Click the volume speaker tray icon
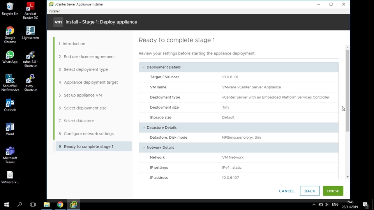This screenshot has width=374, height=210. click(327, 205)
